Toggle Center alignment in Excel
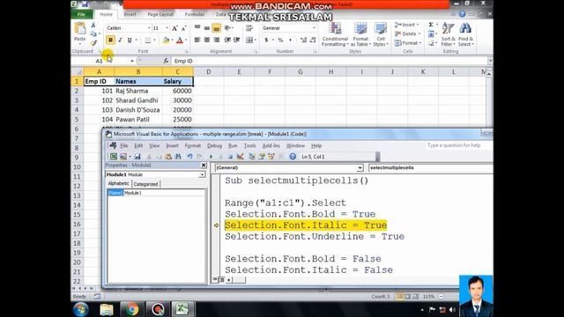 pos(207,40)
